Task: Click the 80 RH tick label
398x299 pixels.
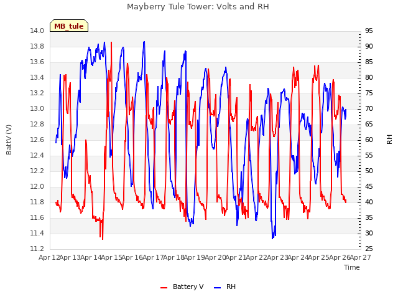Action: tap(369, 78)
